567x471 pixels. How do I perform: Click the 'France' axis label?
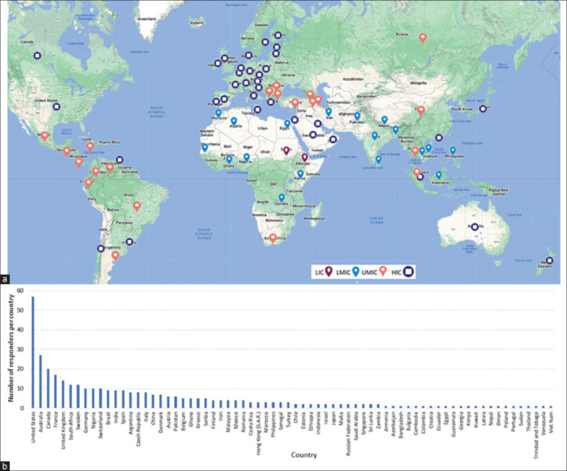[55, 417]
